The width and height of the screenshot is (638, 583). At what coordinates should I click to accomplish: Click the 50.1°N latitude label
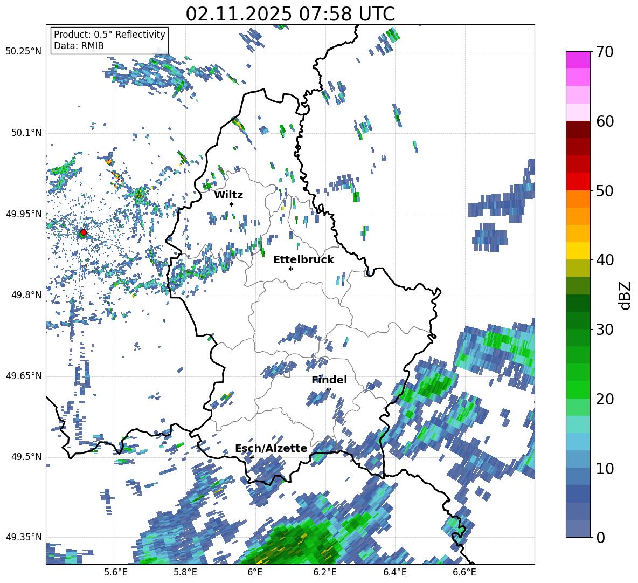26,133
